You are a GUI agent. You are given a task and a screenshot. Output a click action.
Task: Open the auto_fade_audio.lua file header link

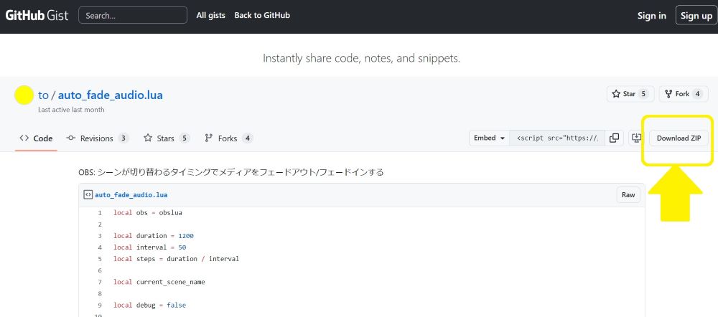point(131,195)
